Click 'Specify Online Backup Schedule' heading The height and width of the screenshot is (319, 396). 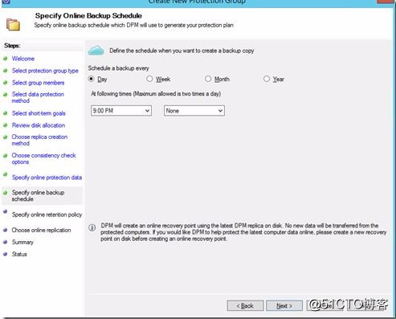[88, 15]
